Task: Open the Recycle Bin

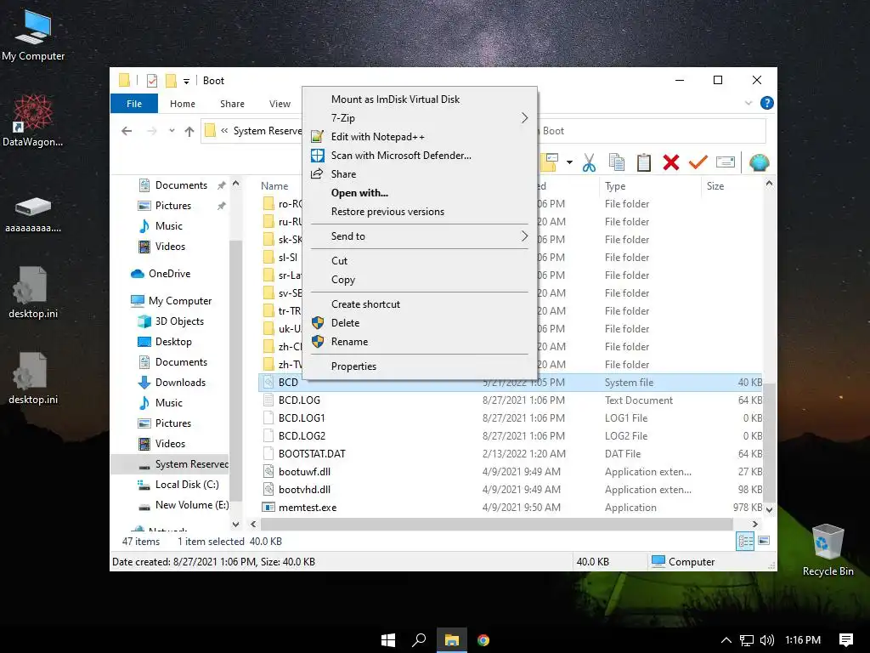Action: [828, 550]
